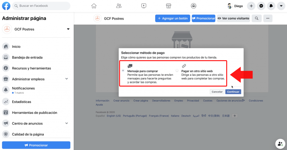
Task: Open account menu dropdown arrow
Action: click(x=281, y=6)
